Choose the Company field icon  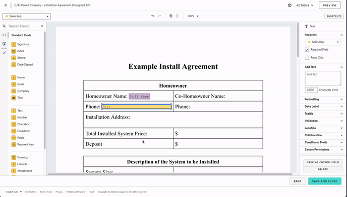[x=14, y=91]
